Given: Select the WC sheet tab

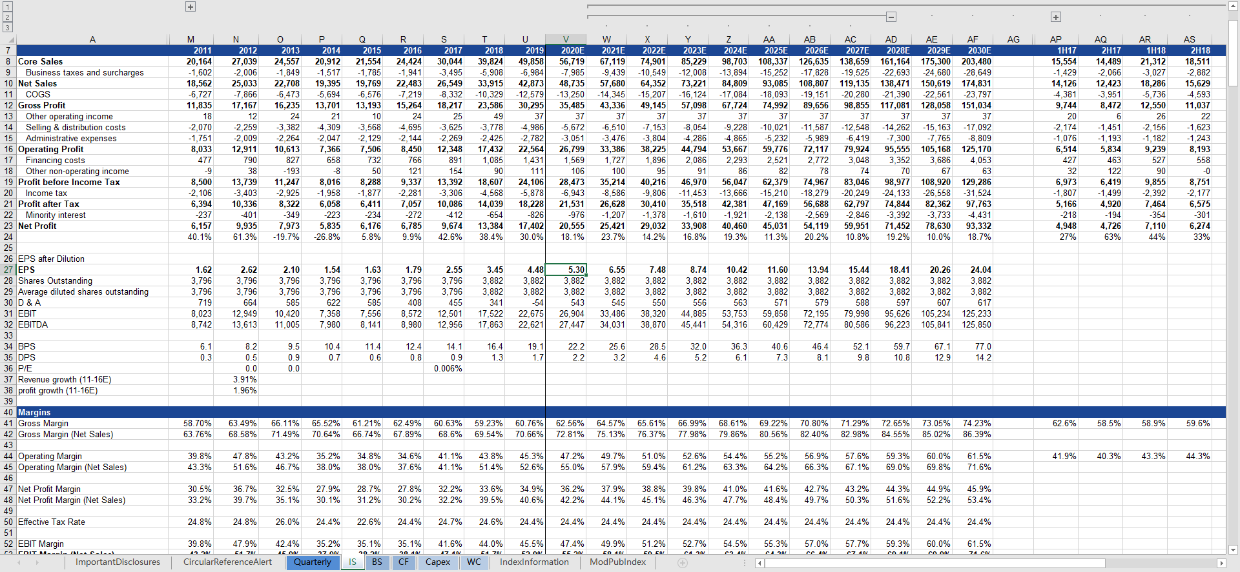Looking at the screenshot, I should tap(474, 562).
